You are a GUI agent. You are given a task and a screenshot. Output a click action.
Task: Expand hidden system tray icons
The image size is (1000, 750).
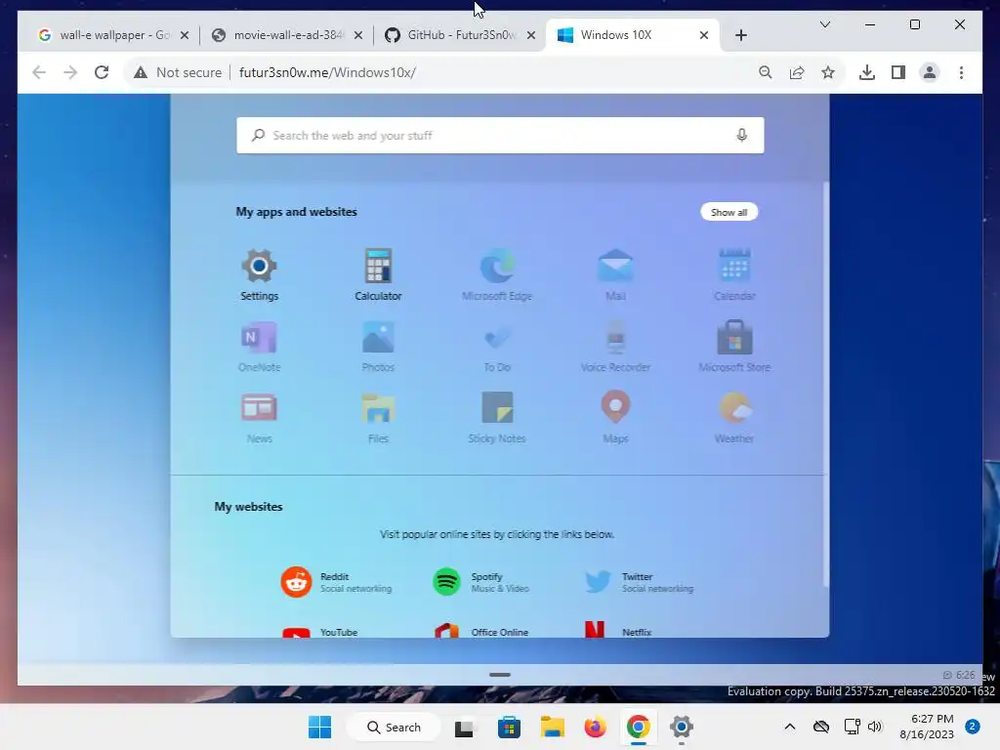click(789, 727)
